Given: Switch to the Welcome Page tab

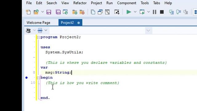Looking at the screenshot, I should 38,23.
